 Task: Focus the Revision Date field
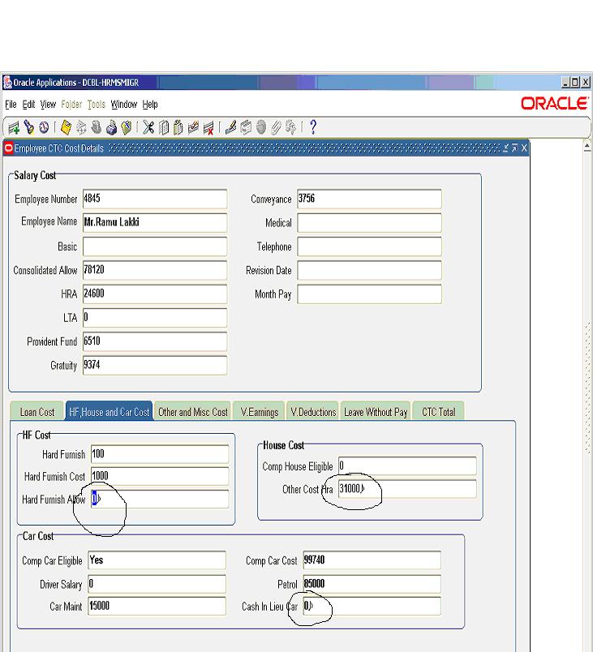(x=369, y=271)
